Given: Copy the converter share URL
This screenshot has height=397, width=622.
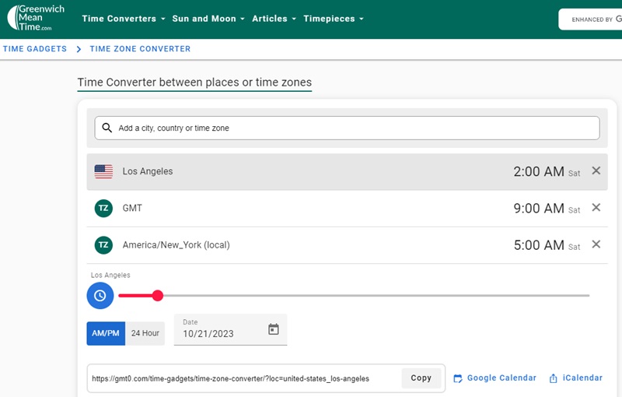Looking at the screenshot, I should click(421, 378).
